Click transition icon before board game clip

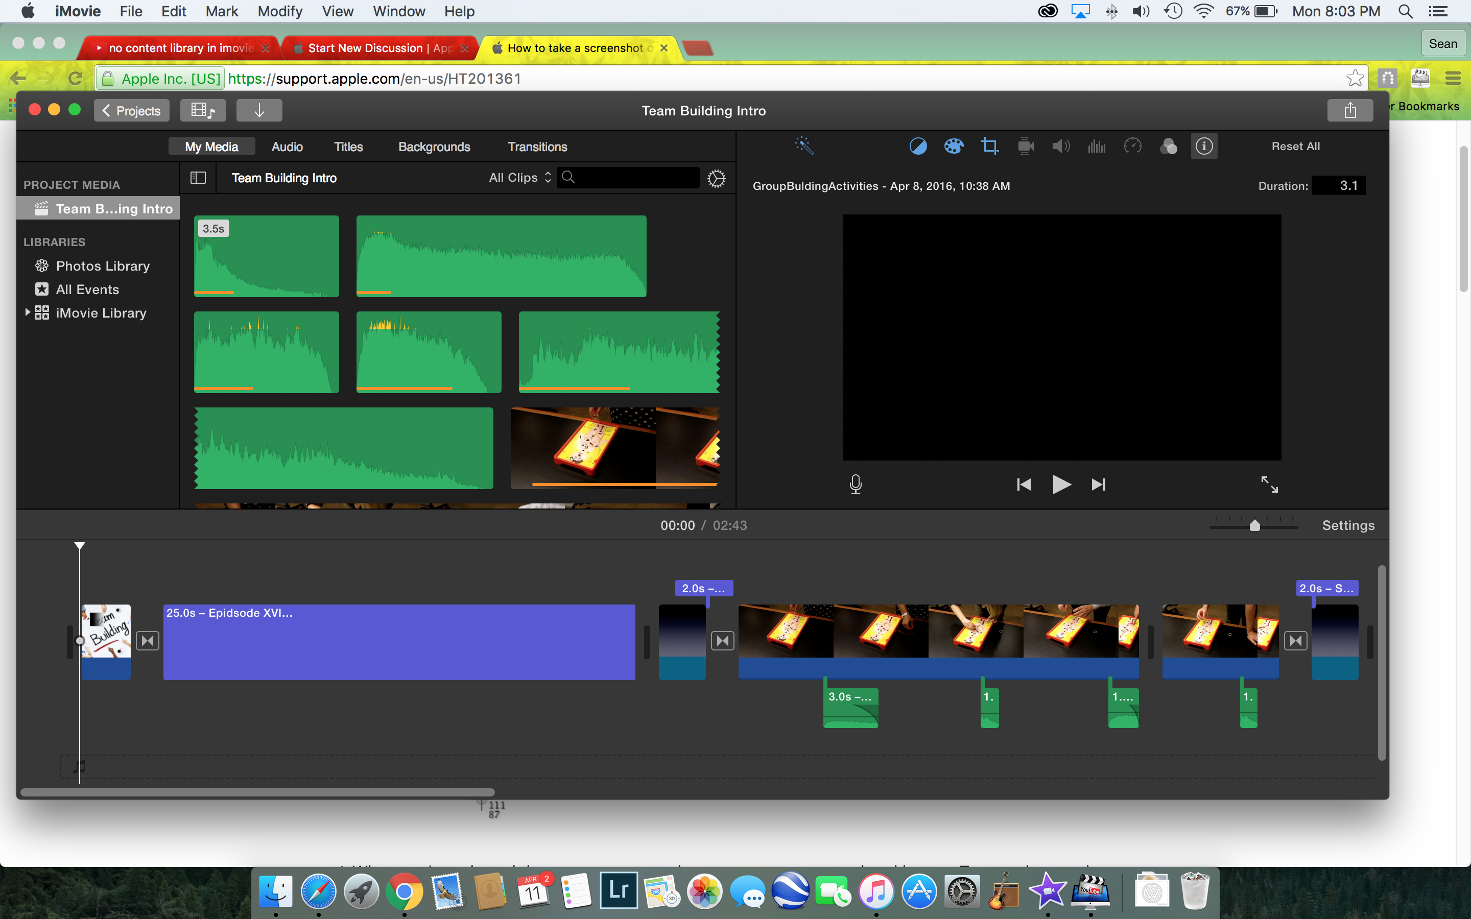(x=722, y=641)
